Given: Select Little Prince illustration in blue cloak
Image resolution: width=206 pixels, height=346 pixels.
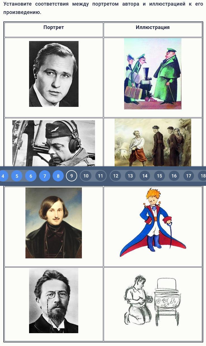Looking at the screenshot, I should pyautogui.click(x=153, y=223).
